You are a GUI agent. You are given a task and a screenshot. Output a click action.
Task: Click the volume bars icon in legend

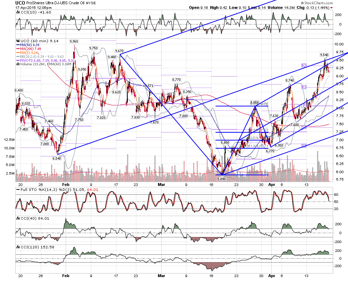click(18, 64)
